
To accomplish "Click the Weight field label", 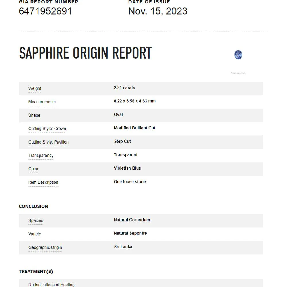I will [x=35, y=88].
